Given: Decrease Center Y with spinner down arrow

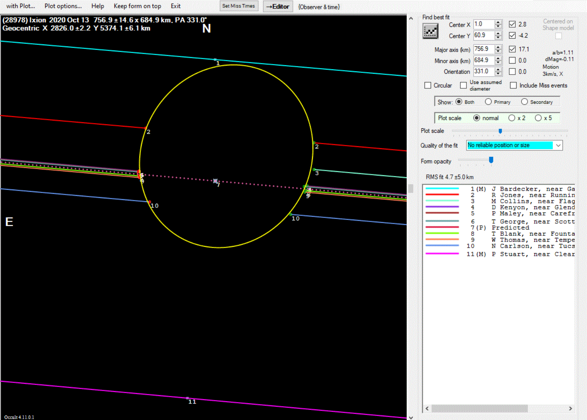Looking at the screenshot, I should pos(498,38).
